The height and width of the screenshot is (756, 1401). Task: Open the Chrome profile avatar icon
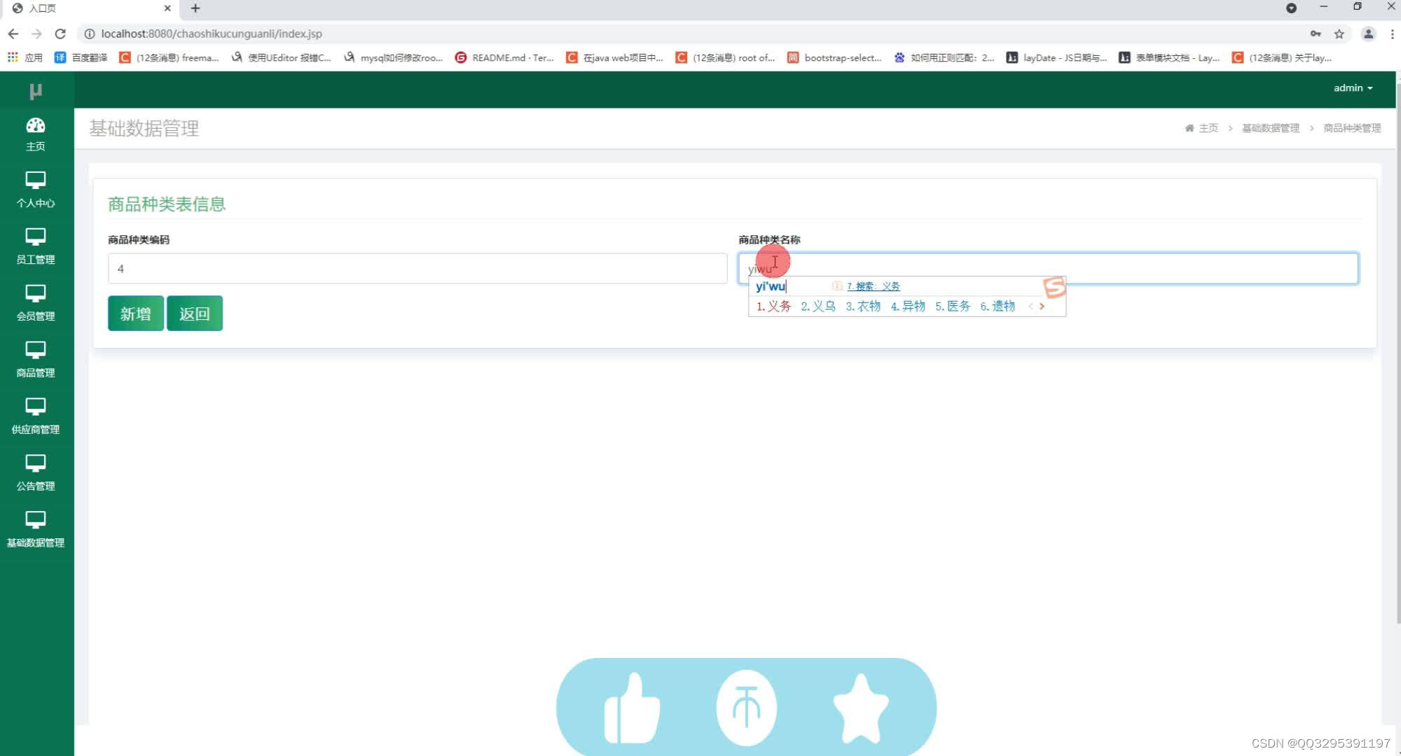(x=1368, y=34)
